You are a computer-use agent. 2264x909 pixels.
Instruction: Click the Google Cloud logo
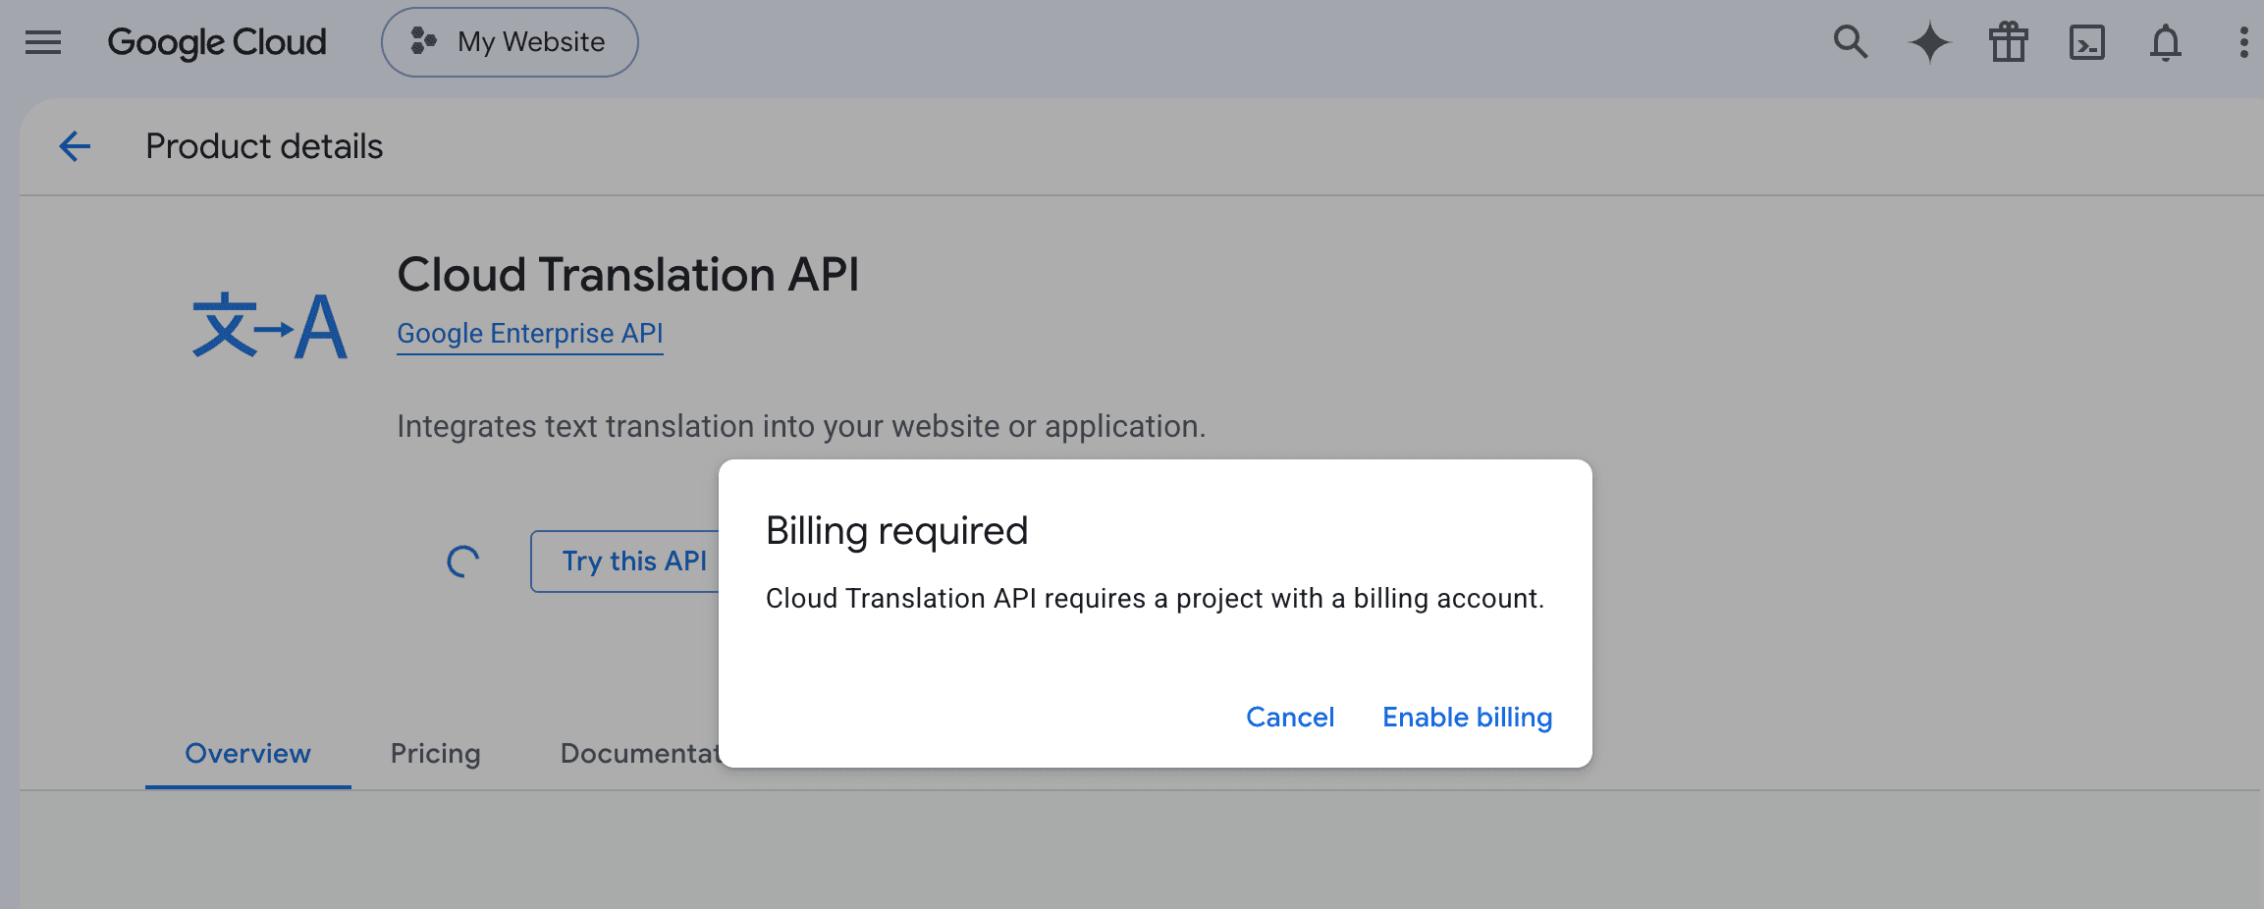217,42
